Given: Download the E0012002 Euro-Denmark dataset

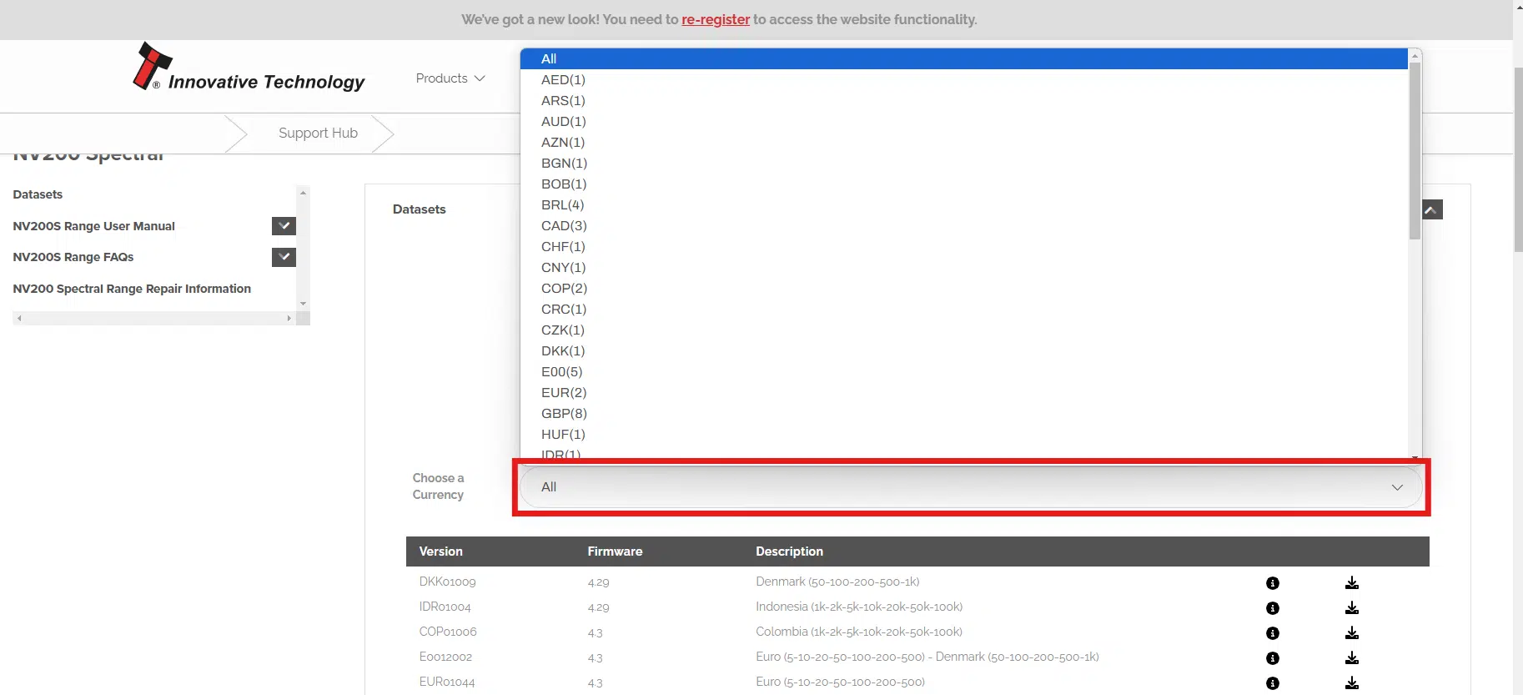Looking at the screenshot, I should point(1351,658).
